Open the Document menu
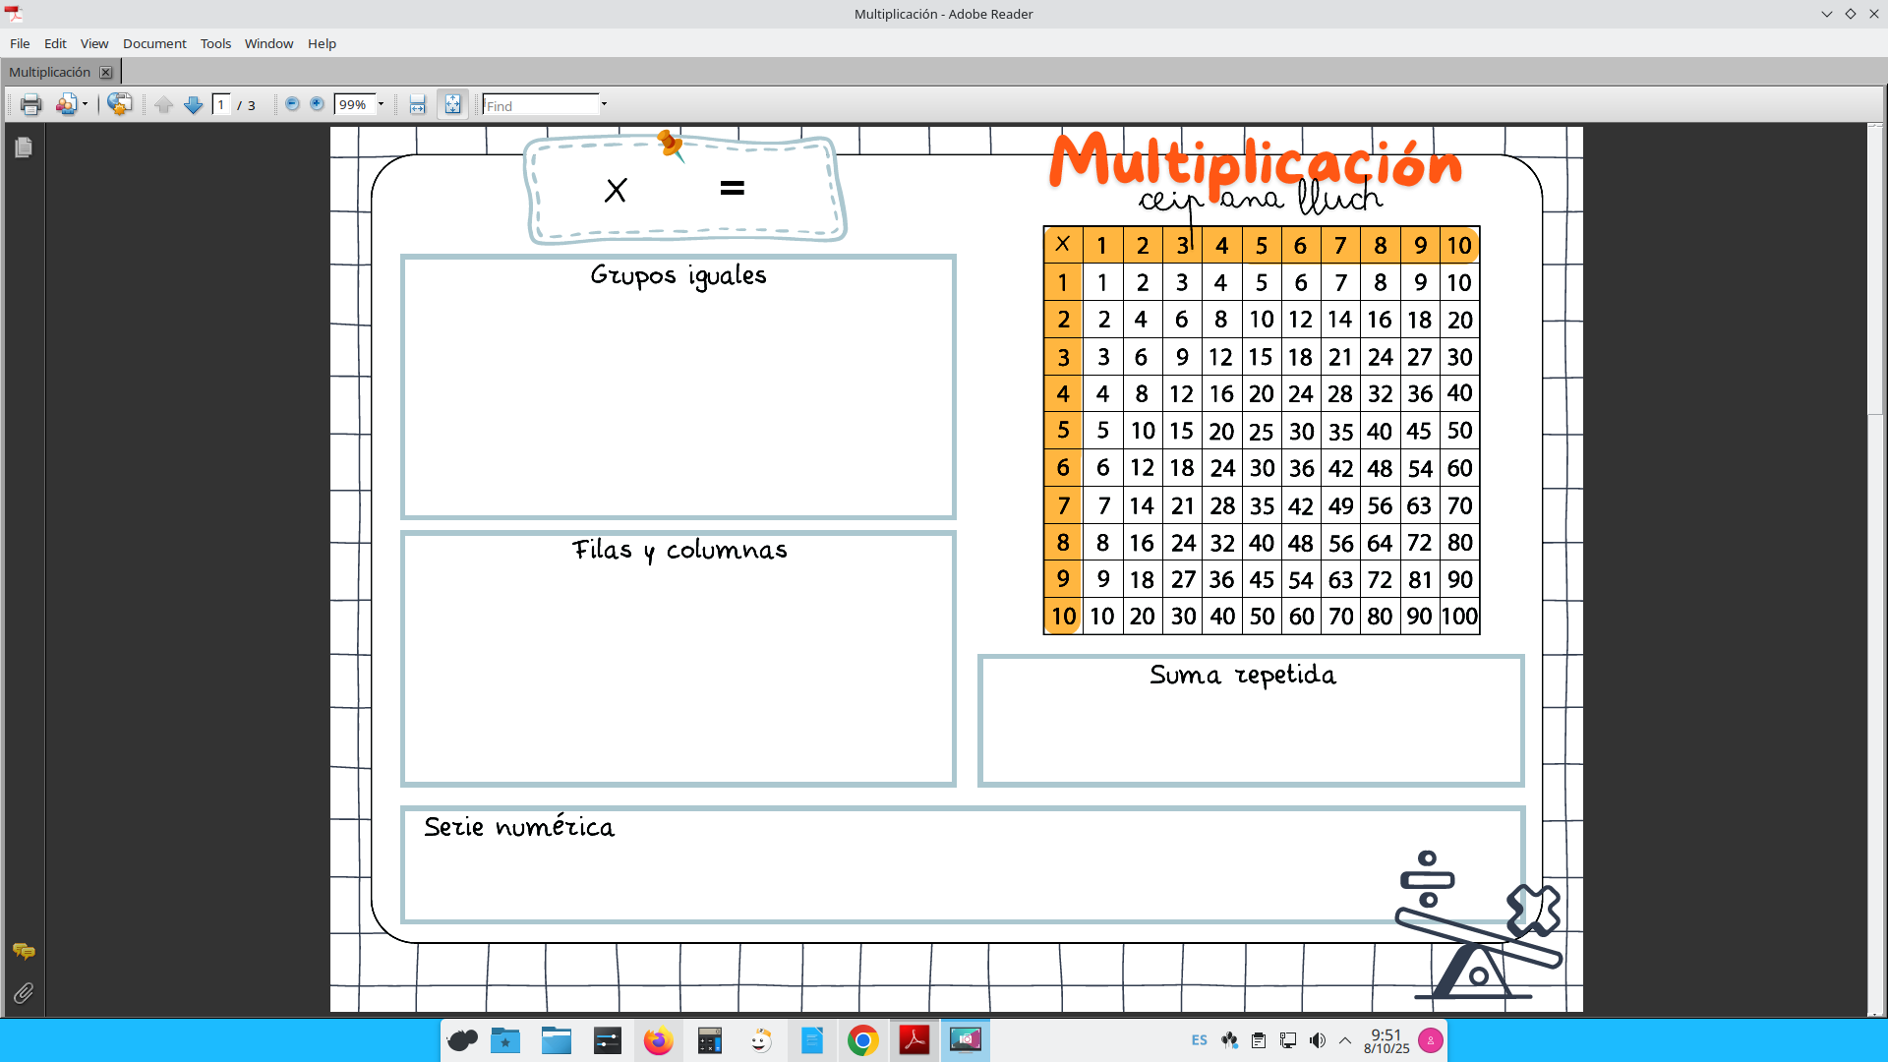This screenshot has width=1888, height=1062. pos(154,43)
